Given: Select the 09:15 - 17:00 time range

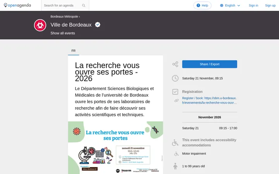Looking at the screenshot, I should click(x=228, y=128).
